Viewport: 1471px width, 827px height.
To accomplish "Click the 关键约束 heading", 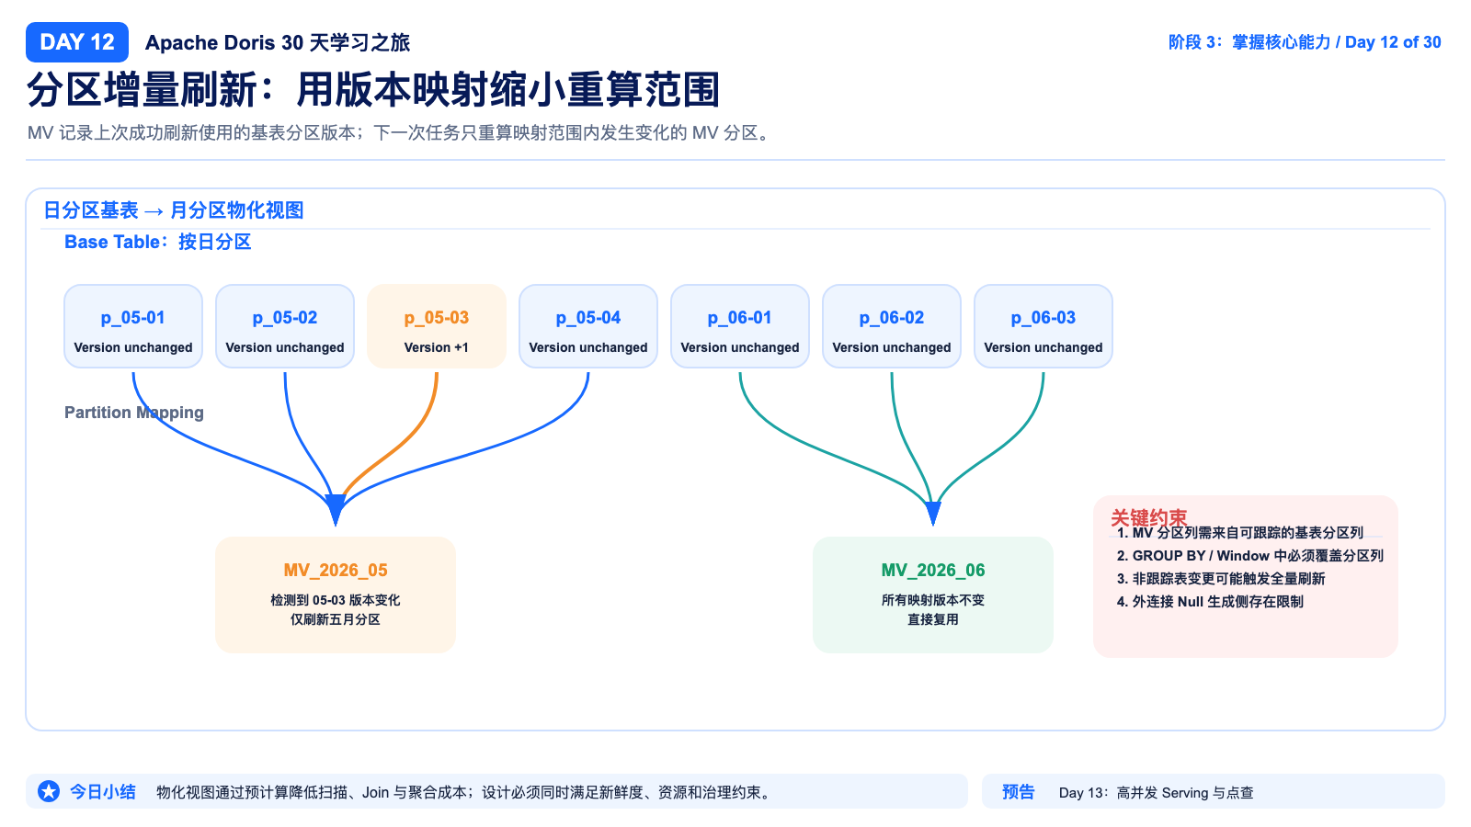I will tap(1149, 517).
